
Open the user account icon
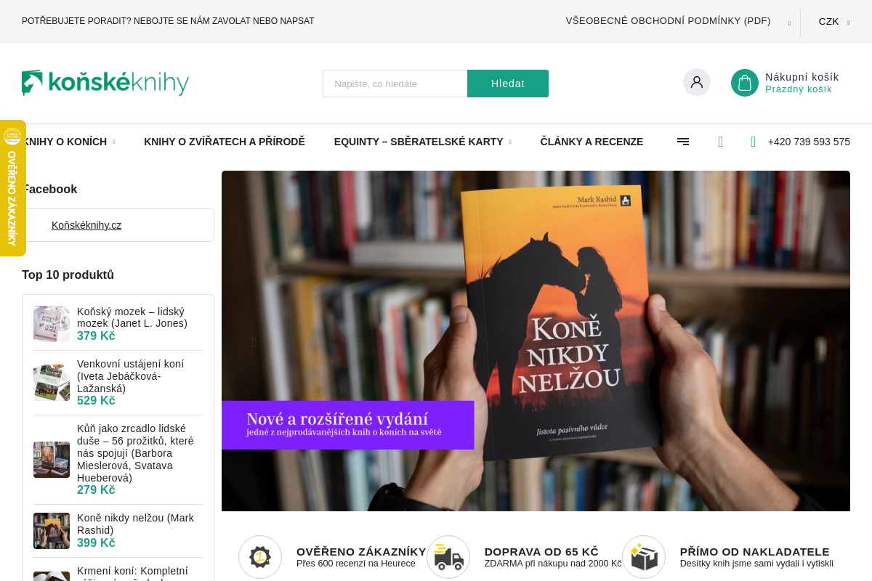pos(697,82)
